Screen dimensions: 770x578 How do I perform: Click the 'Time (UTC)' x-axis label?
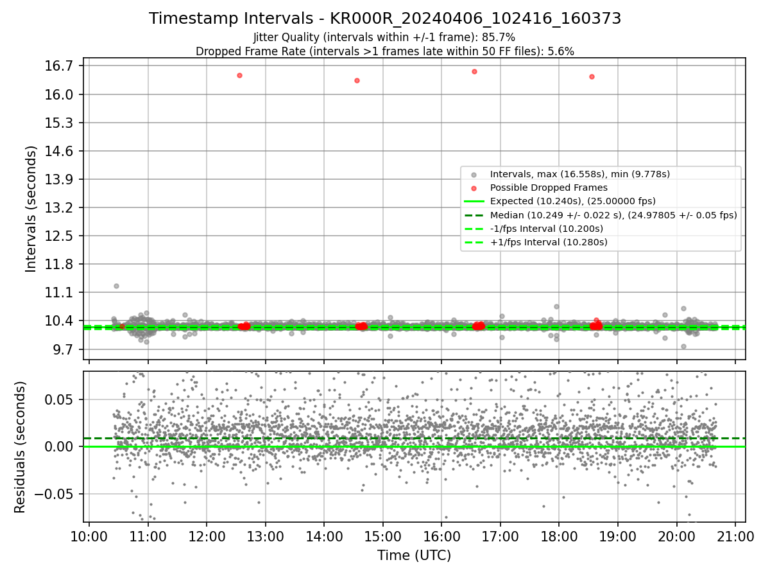pyautogui.click(x=414, y=555)
